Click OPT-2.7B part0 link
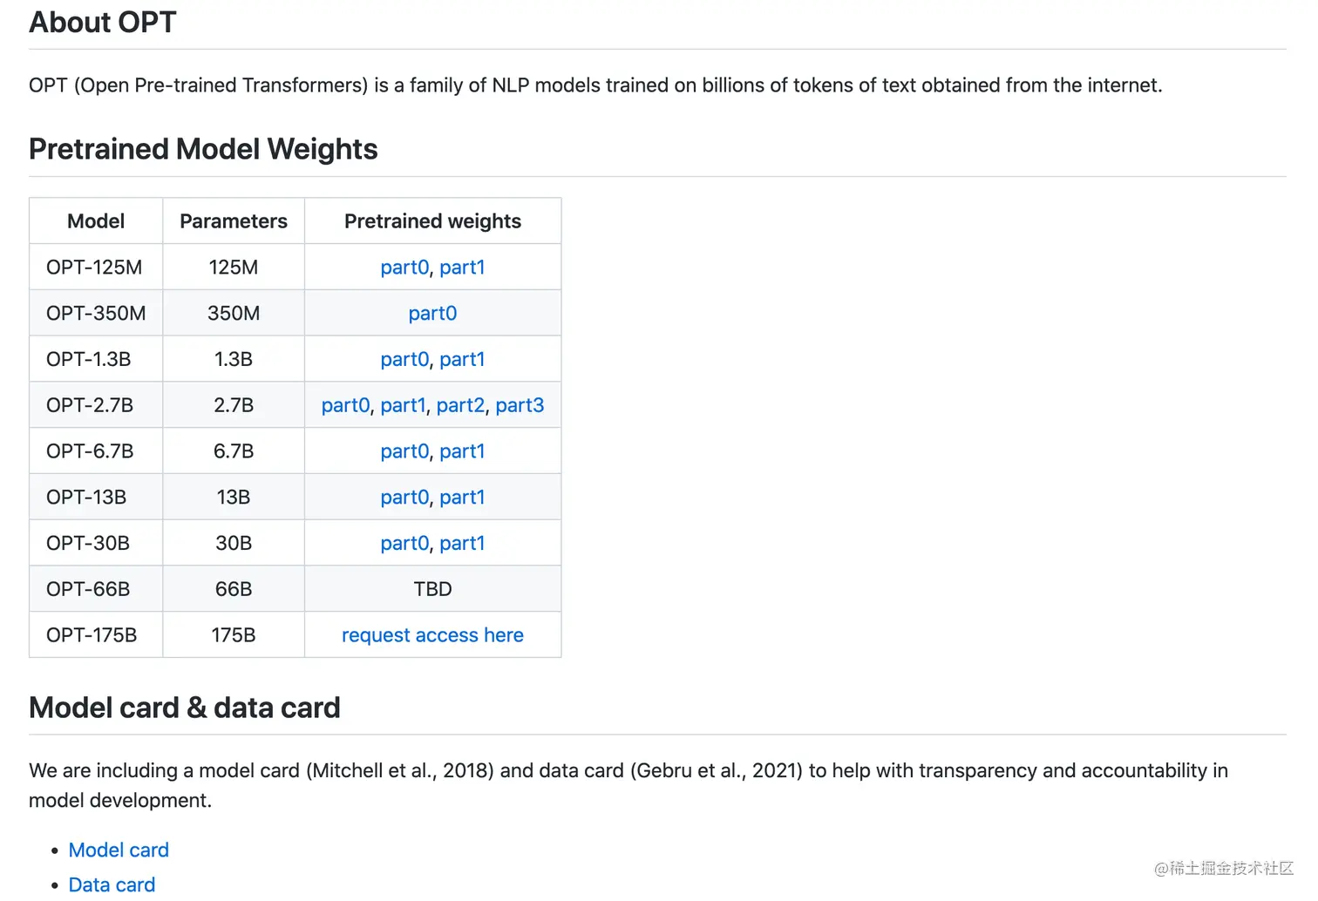 [x=345, y=406]
